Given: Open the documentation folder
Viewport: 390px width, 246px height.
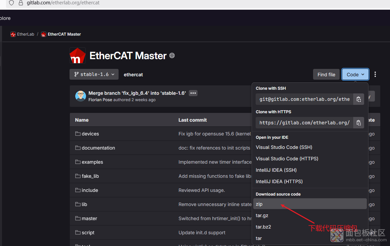Looking at the screenshot, I should [98, 148].
